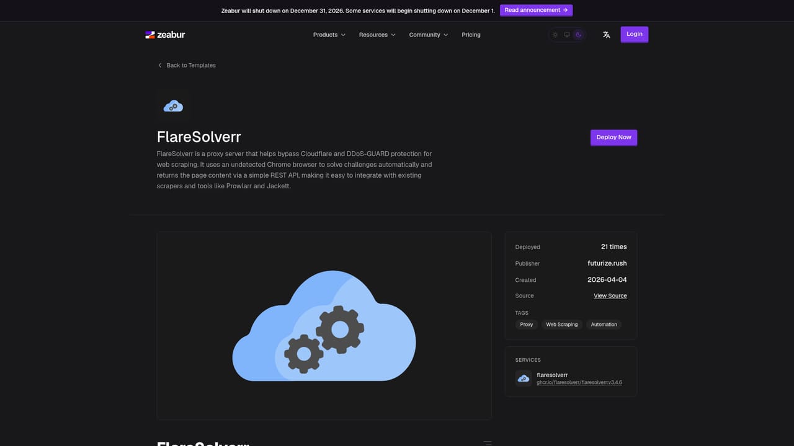Click the FlareSolverr page title
The height and width of the screenshot is (446, 794).
199,137
